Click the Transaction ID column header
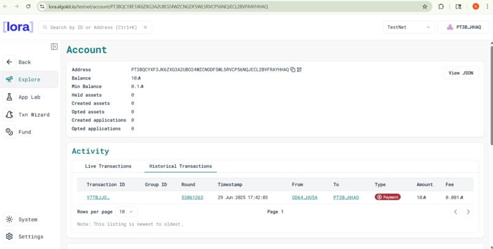The image size is (493, 249). click(106, 185)
